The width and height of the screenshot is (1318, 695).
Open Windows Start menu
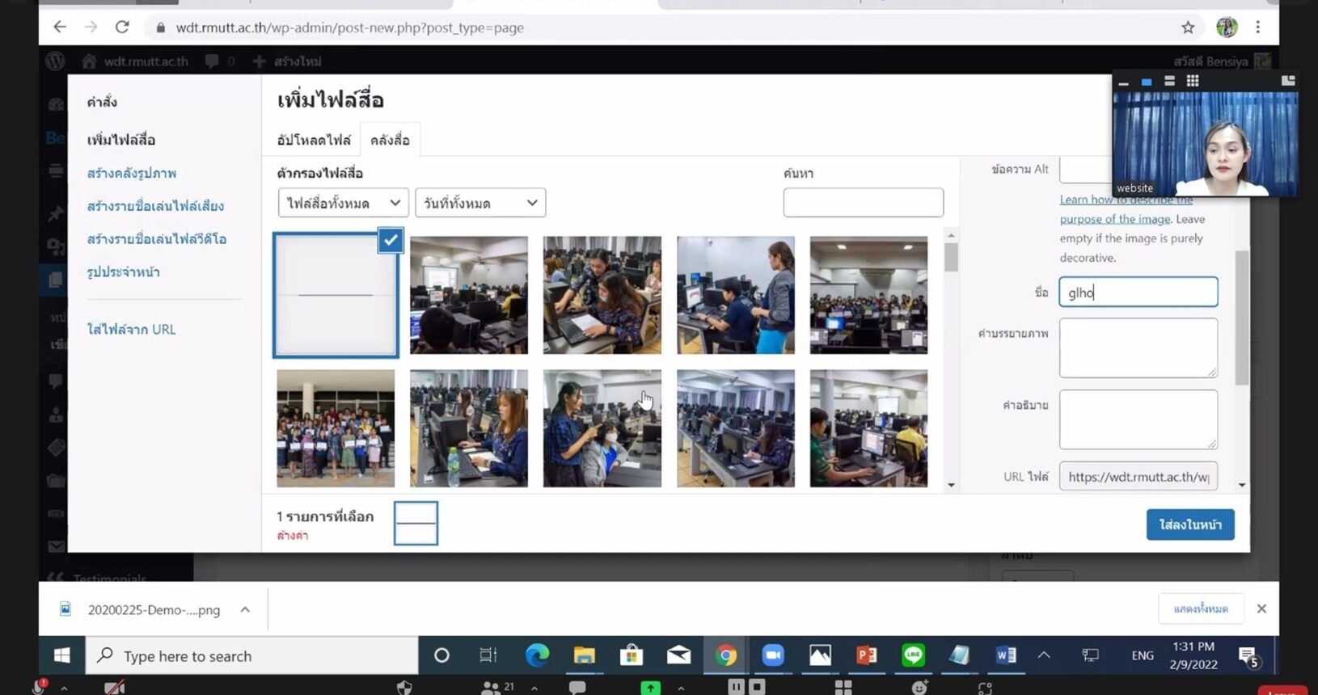click(x=62, y=655)
